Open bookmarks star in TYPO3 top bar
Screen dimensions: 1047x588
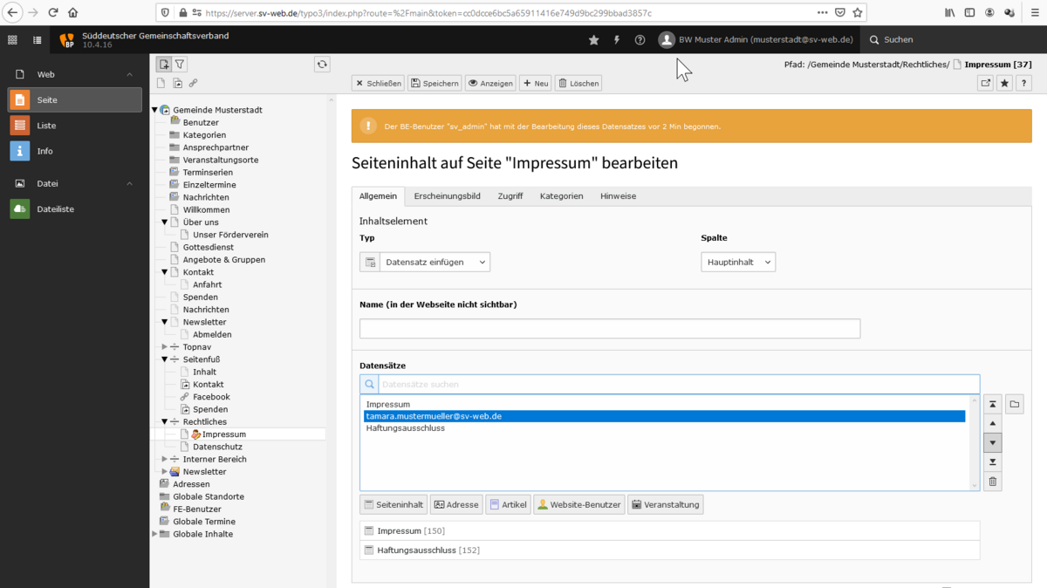[x=594, y=40]
